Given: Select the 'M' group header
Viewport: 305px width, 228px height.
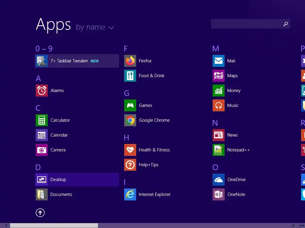Looking at the screenshot, I should [216, 48].
